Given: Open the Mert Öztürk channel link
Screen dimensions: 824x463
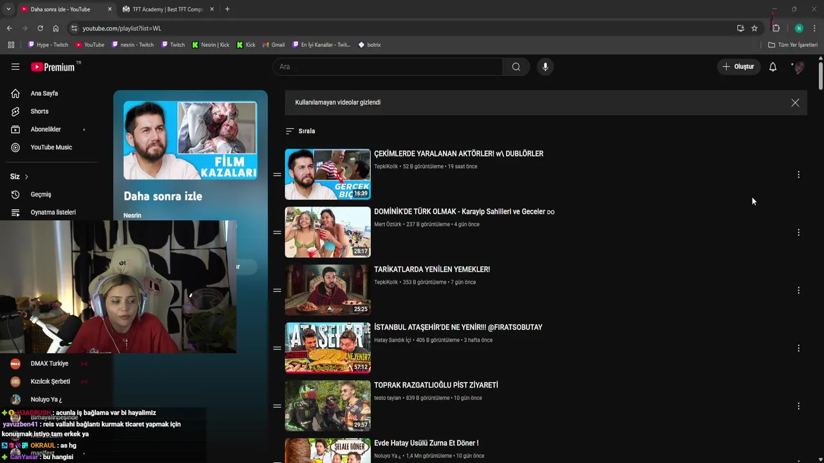Looking at the screenshot, I should click(x=388, y=224).
